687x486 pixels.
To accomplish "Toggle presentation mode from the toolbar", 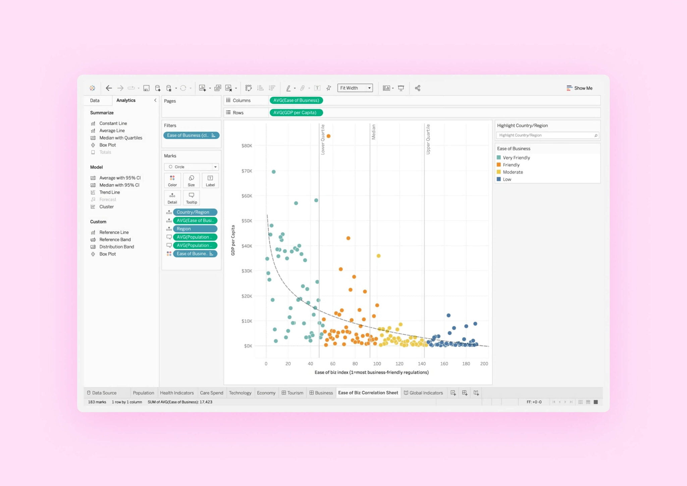I will point(401,88).
